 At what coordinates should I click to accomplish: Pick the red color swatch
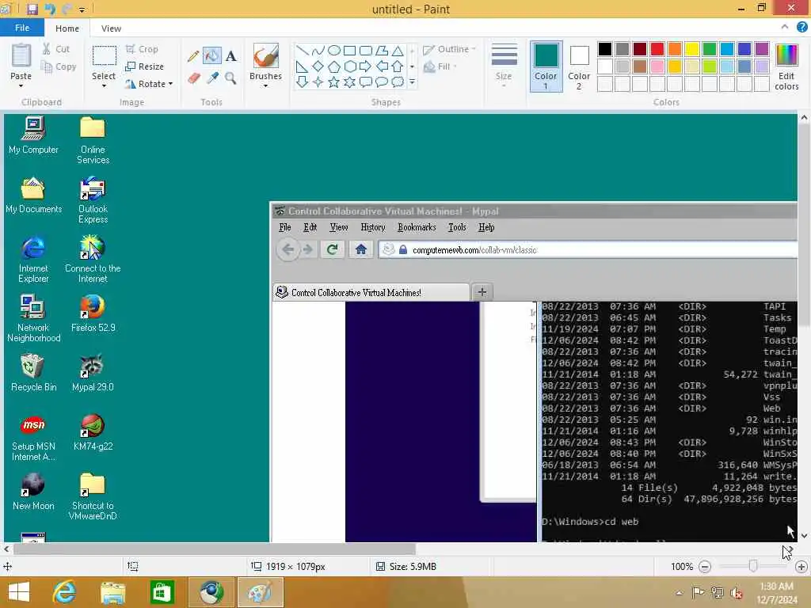pyautogui.click(x=657, y=49)
